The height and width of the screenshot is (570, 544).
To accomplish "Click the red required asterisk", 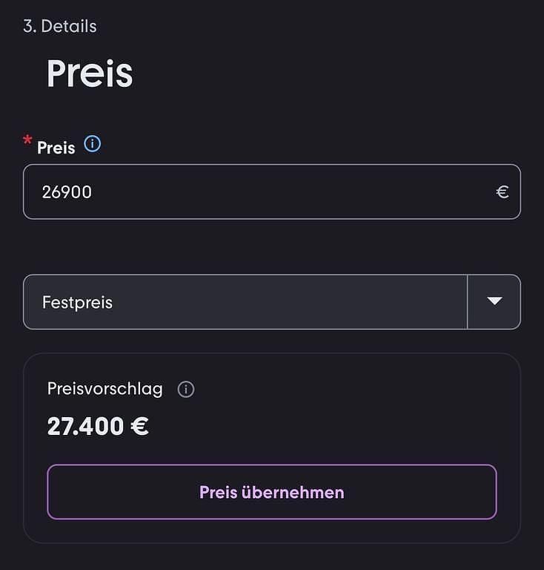I will (x=28, y=140).
